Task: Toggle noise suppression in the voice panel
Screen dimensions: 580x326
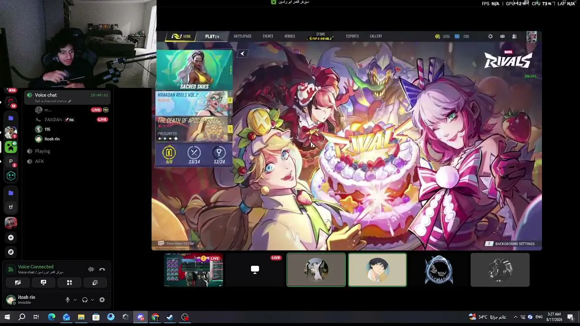Action: (91, 269)
